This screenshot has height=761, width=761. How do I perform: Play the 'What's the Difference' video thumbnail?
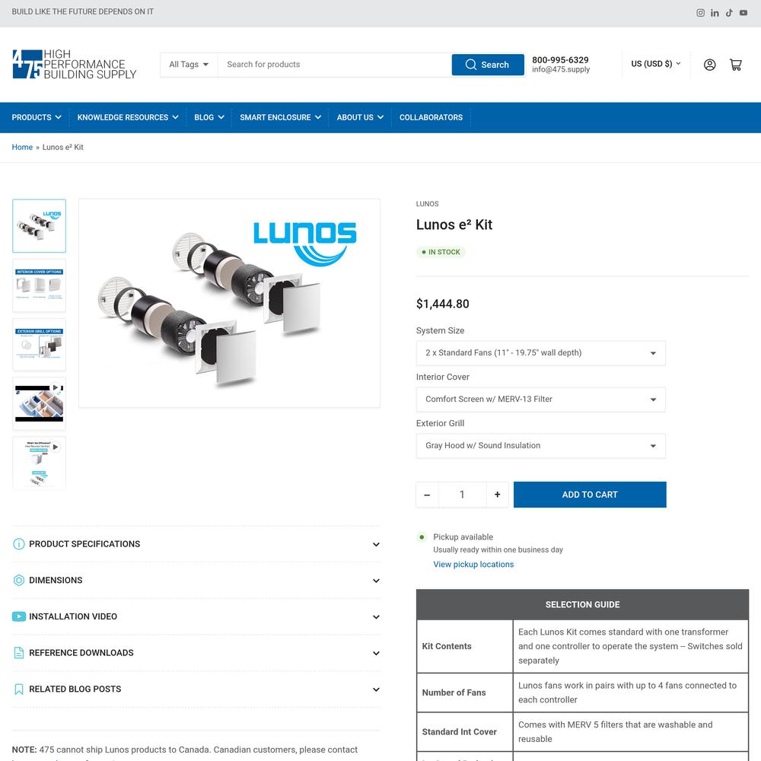coord(40,463)
